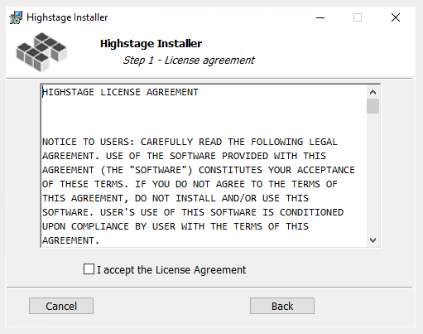Image resolution: width=423 pixels, height=334 pixels.
Task: Click the empty scrollbar track below the thumb
Action: 373,173
